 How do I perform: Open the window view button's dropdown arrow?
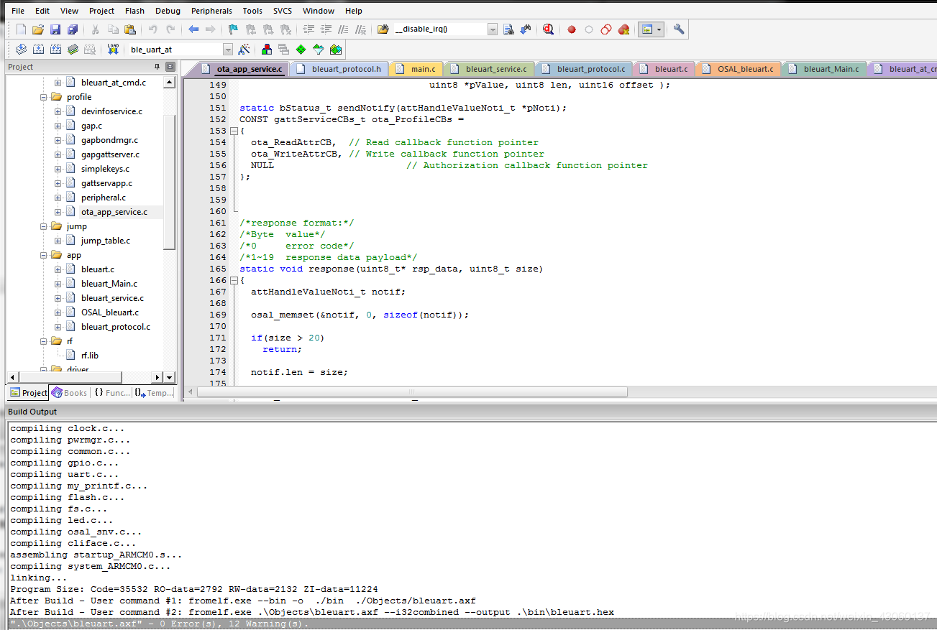tap(659, 29)
